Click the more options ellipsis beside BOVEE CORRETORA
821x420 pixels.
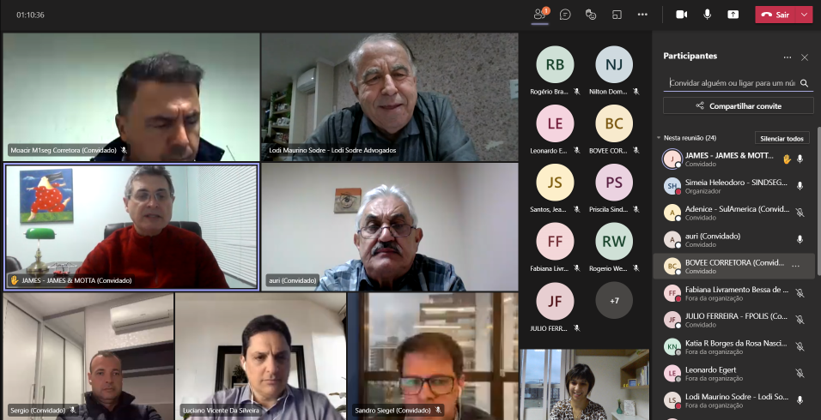click(795, 266)
